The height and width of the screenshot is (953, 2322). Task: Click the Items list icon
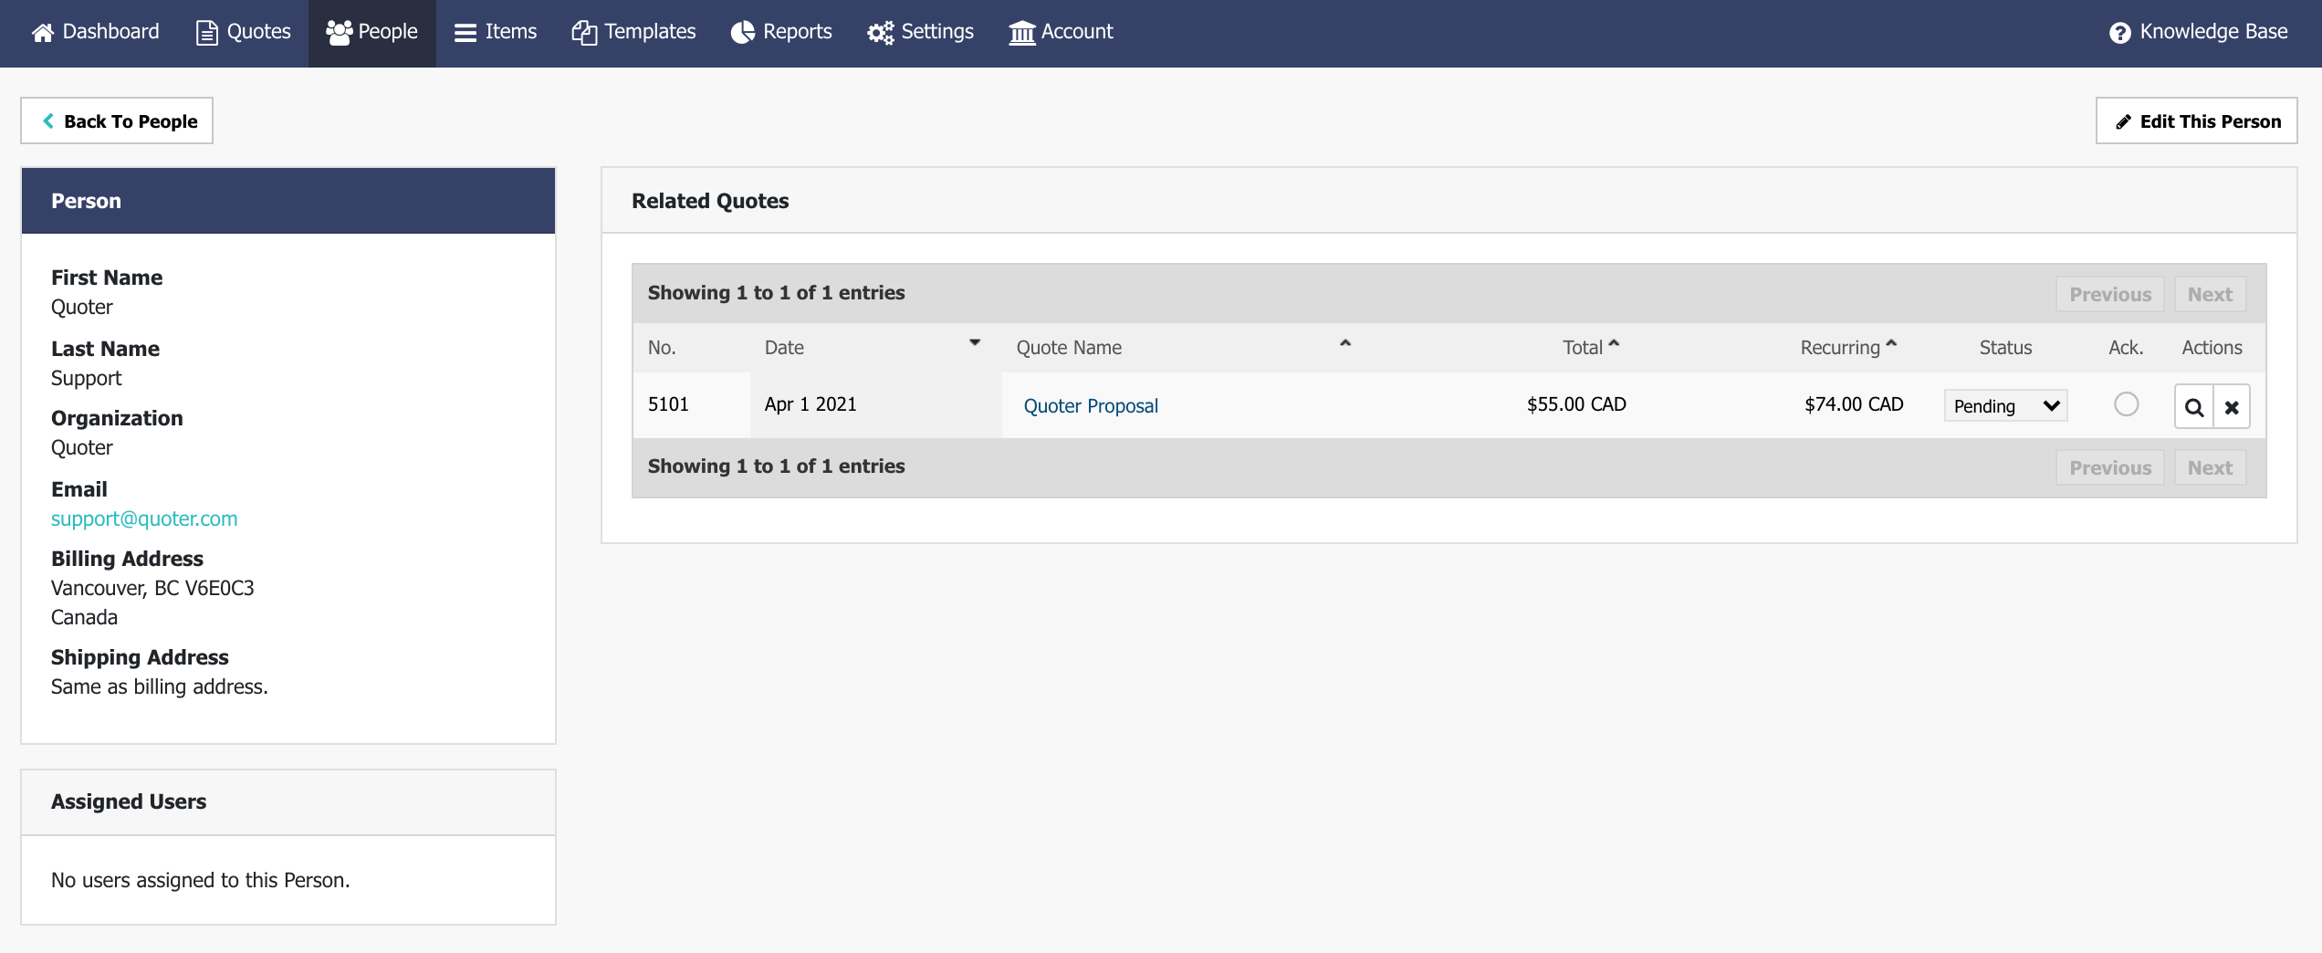point(465,33)
